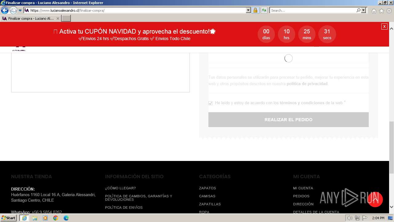Open DETALLES DE LA CUENTA link
This screenshot has width=394, height=222.
coord(316,212)
